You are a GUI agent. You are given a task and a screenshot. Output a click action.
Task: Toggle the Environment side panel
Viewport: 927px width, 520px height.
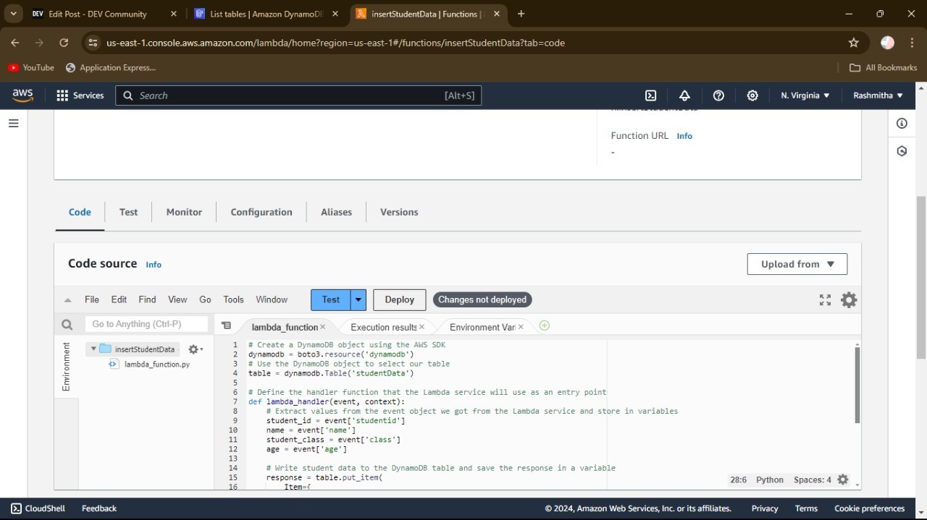click(x=67, y=367)
